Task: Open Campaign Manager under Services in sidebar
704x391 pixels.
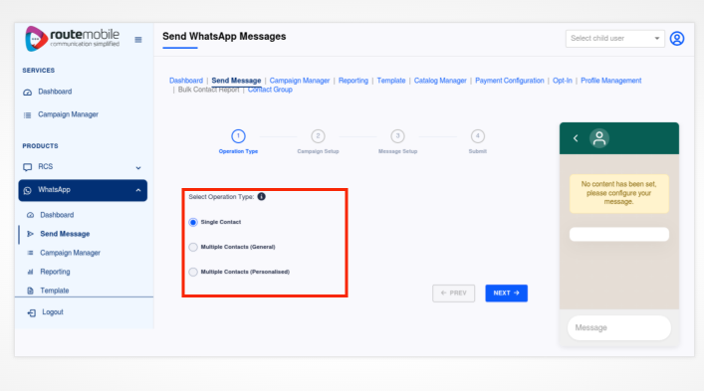Action: (x=68, y=114)
